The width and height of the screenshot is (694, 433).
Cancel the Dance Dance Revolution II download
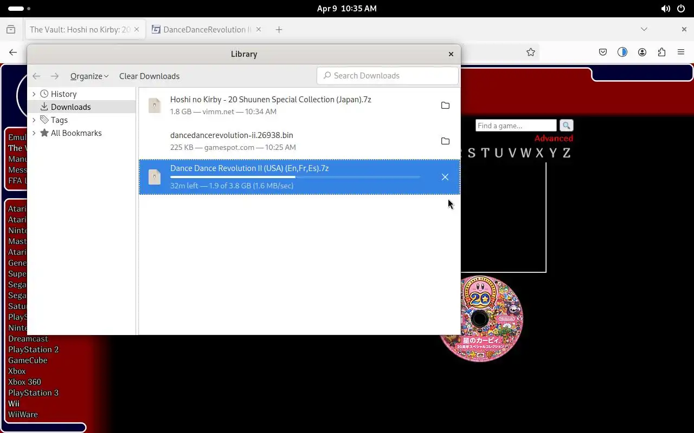pos(445,177)
